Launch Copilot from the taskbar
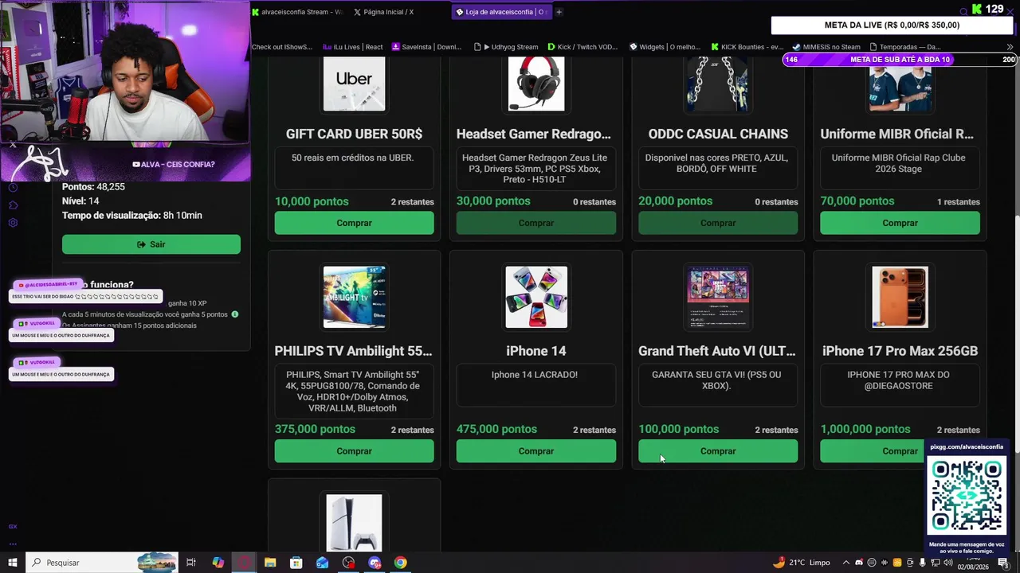The image size is (1020, 573). click(218, 563)
